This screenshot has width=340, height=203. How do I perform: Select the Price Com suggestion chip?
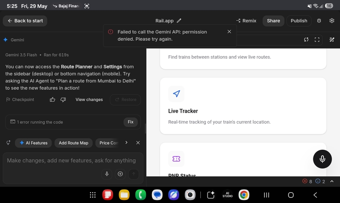click(108, 143)
